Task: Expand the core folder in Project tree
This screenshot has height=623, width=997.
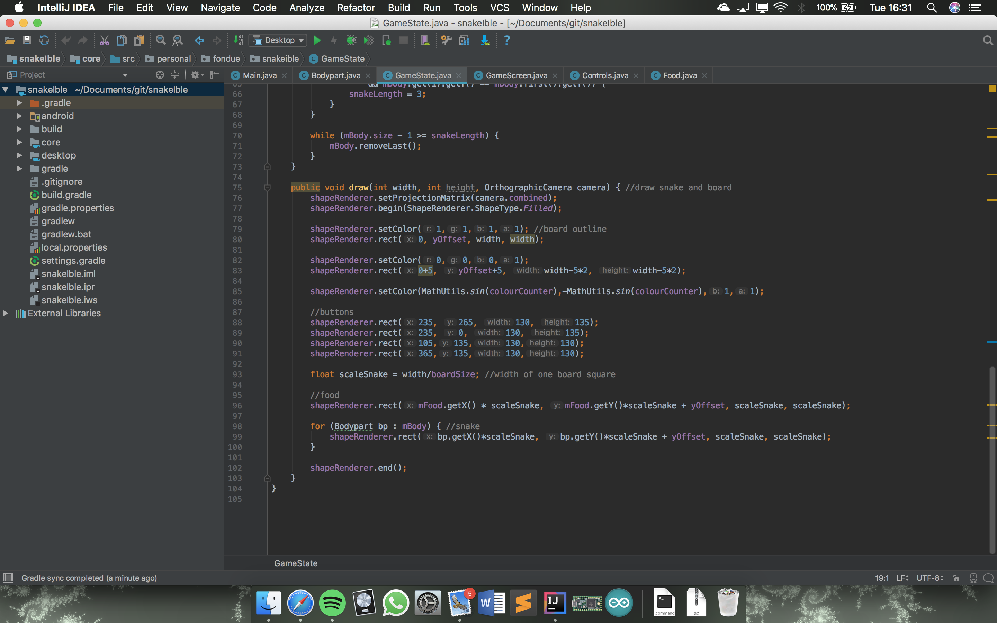Action: [x=19, y=142]
